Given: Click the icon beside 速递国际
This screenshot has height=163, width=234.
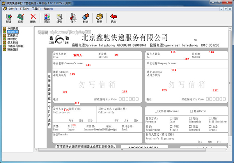Looking at the screenshot, I should point(5,50).
